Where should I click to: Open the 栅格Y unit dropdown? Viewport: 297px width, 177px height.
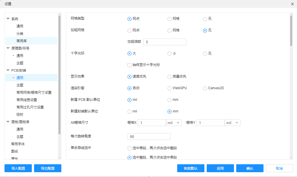(233, 123)
